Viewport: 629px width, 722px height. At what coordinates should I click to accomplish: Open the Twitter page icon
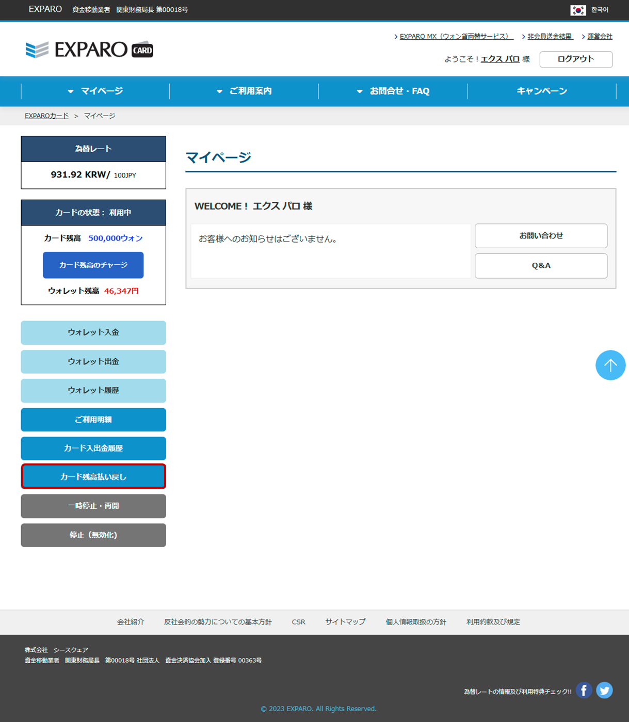[604, 690]
